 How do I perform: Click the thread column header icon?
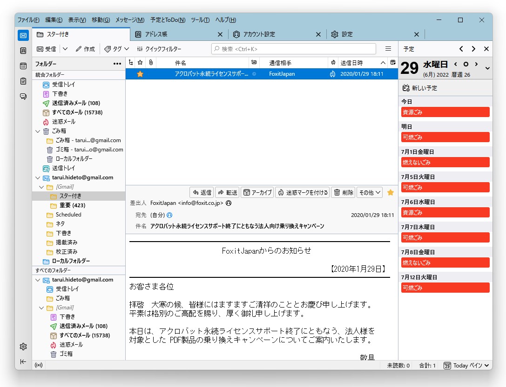131,62
